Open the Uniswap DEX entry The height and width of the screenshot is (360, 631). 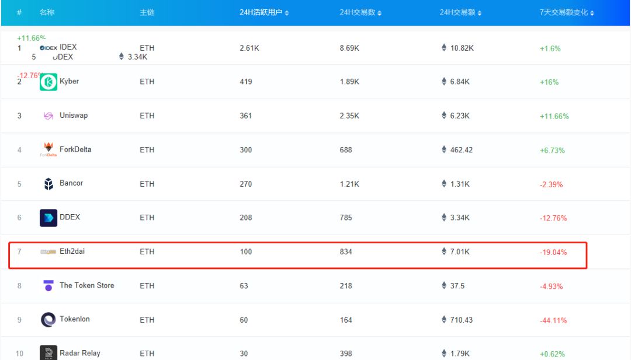(x=74, y=116)
